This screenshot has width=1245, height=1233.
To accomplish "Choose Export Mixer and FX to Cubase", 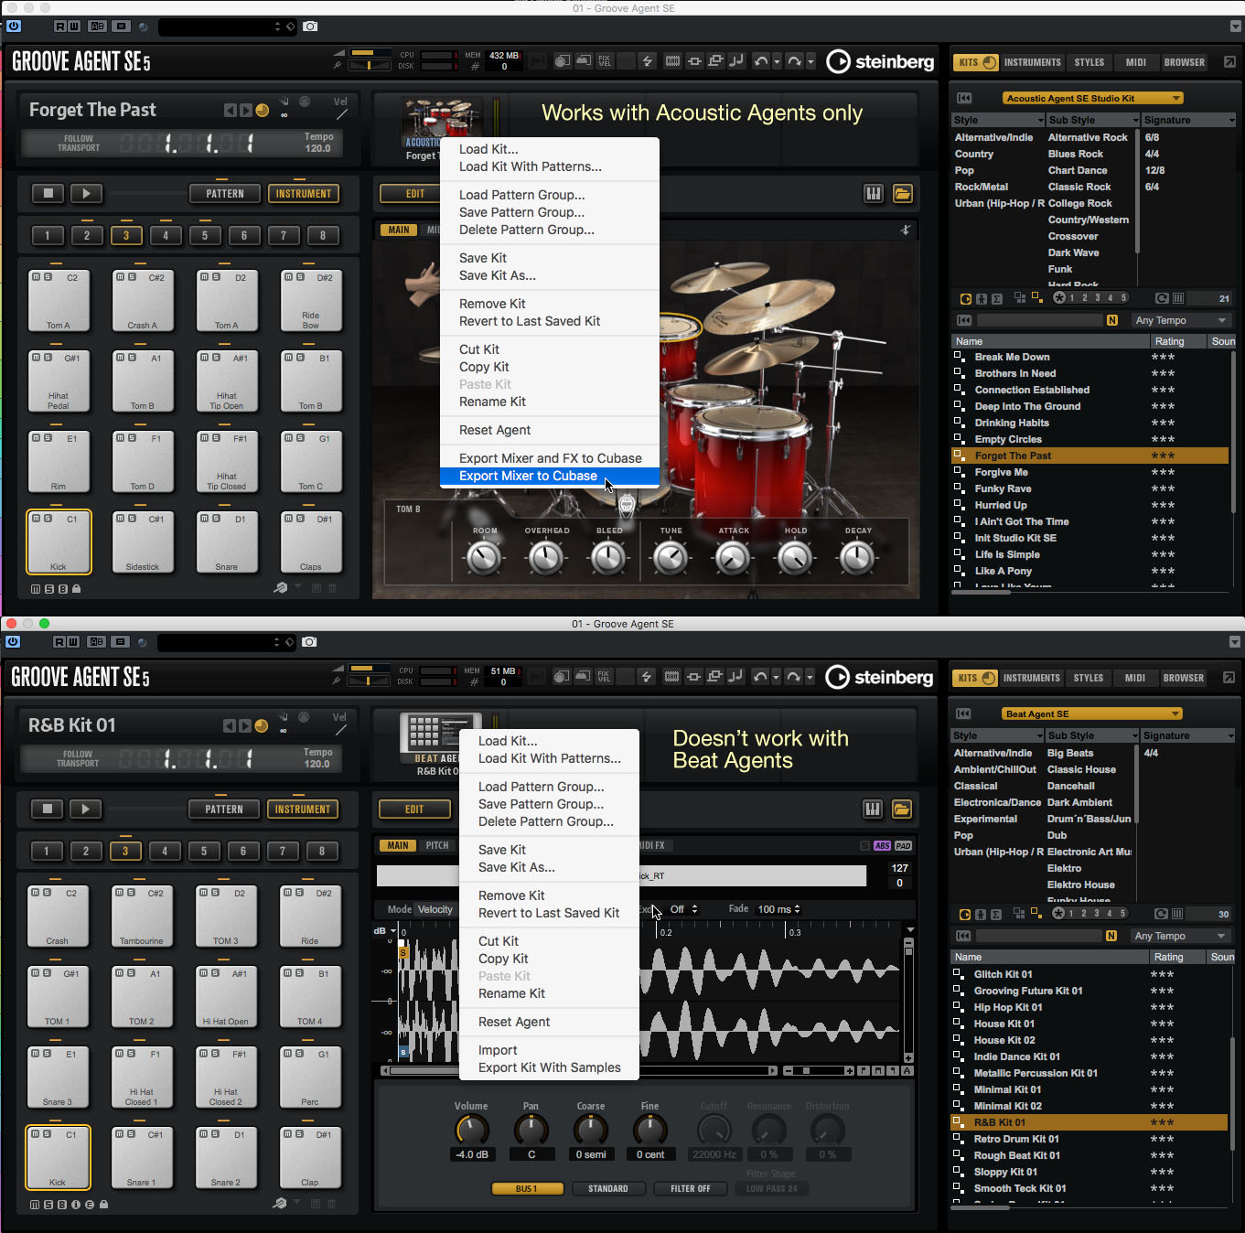I will point(549,458).
